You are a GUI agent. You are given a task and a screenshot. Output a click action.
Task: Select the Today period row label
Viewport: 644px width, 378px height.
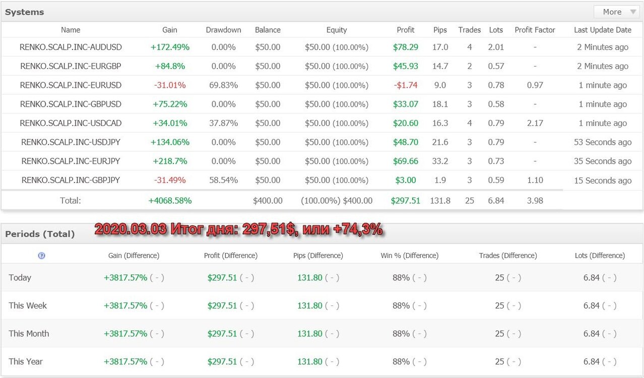click(x=20, y=278)
